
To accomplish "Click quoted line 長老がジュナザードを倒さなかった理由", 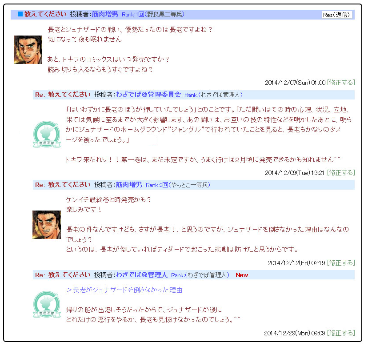I will pyautogui.click(x=124, y=290).
